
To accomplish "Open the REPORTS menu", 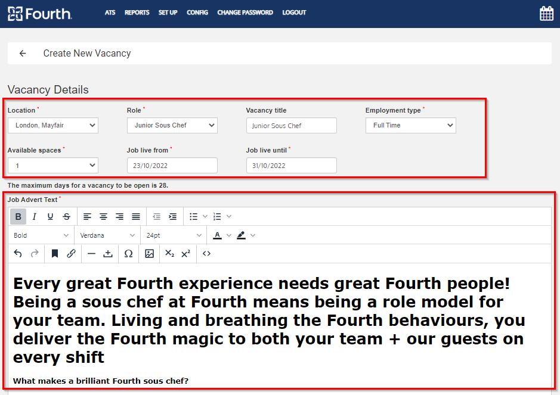I will coord(137,13).
